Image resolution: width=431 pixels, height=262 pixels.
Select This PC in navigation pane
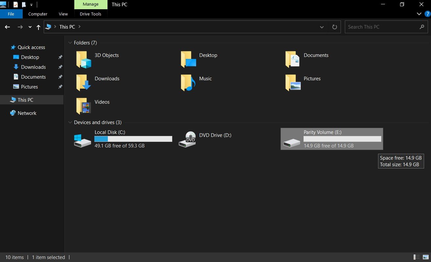point(32,100)
